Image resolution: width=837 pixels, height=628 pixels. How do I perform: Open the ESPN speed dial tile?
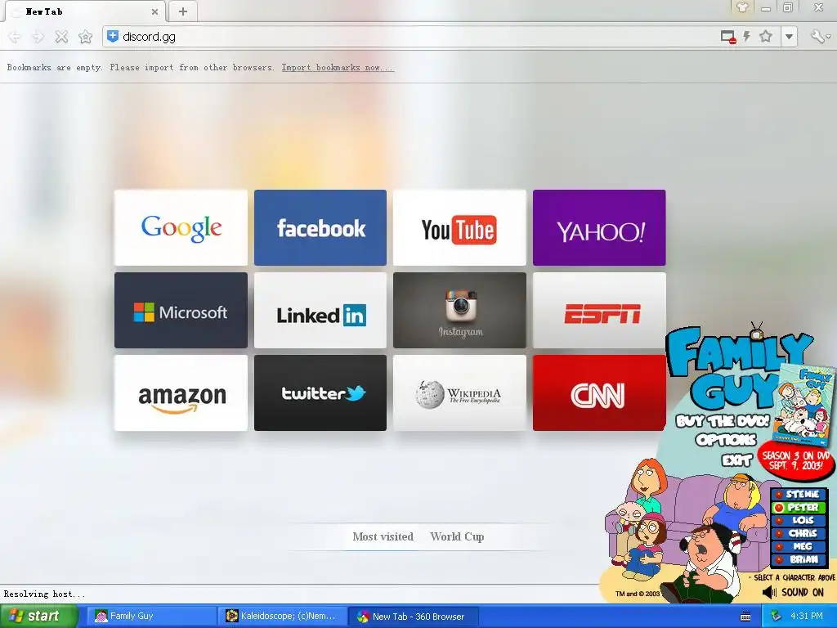pos(599,310)
